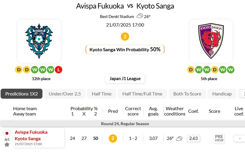Open the Japan J1 League link
245x152 pixels.
125,79
